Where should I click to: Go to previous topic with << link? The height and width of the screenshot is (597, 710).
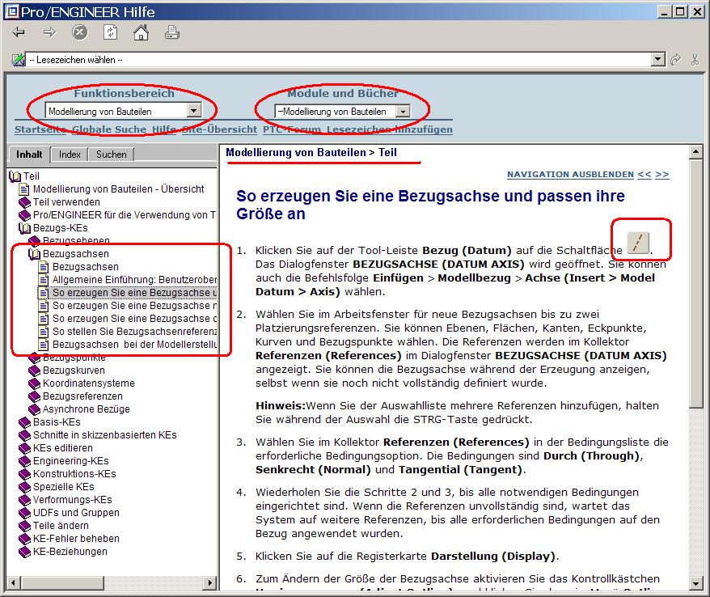(x=644, y=175)
